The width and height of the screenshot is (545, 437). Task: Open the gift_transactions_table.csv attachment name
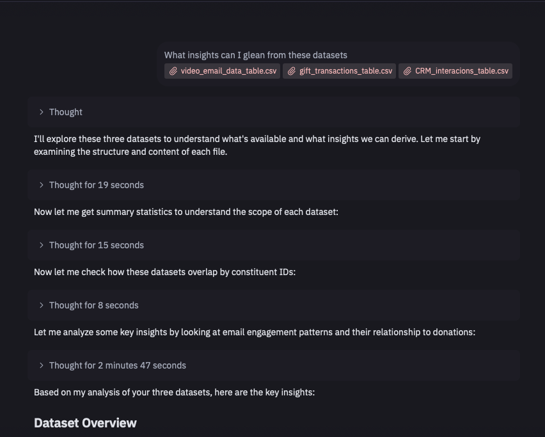tap(345, 71)
